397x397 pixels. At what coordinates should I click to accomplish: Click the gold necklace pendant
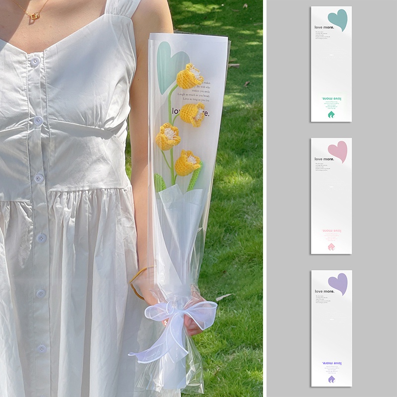click(x=34, y=15)
